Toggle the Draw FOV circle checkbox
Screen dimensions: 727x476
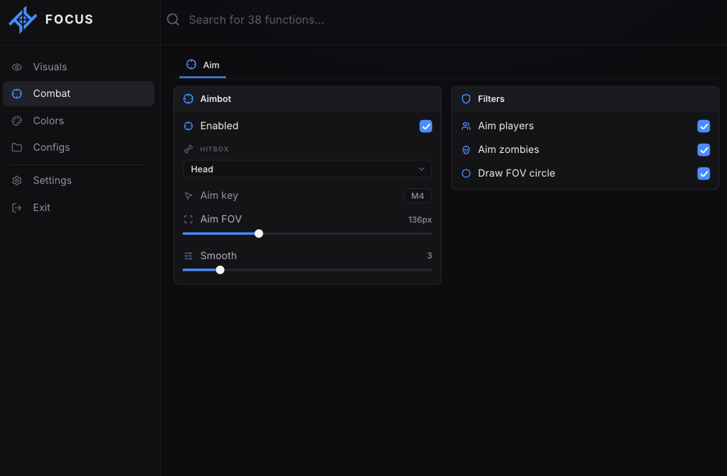(x=703, y=174)
